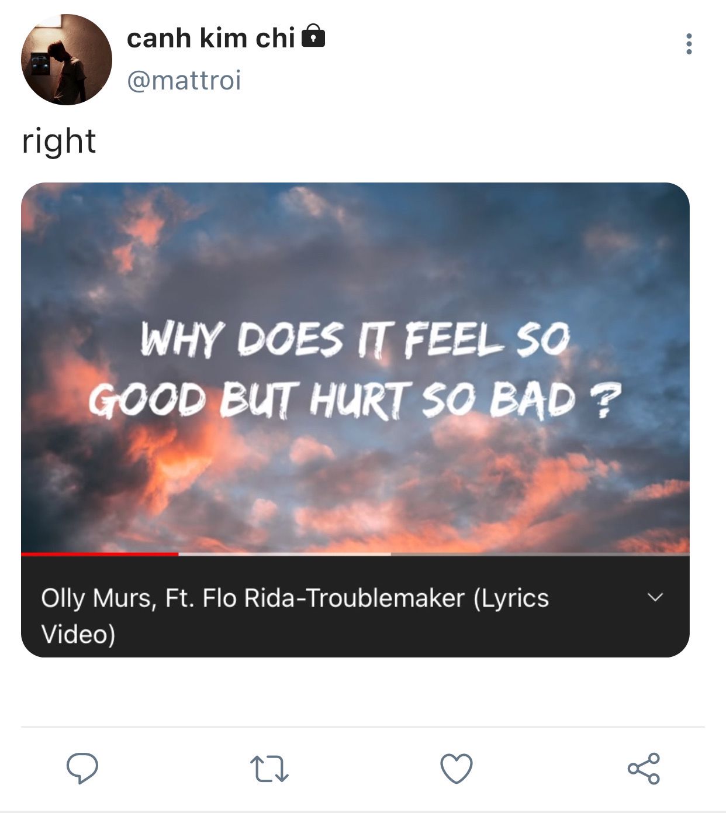Seek within the red played progress section
726x823 pixels.
tap(99, 553)
